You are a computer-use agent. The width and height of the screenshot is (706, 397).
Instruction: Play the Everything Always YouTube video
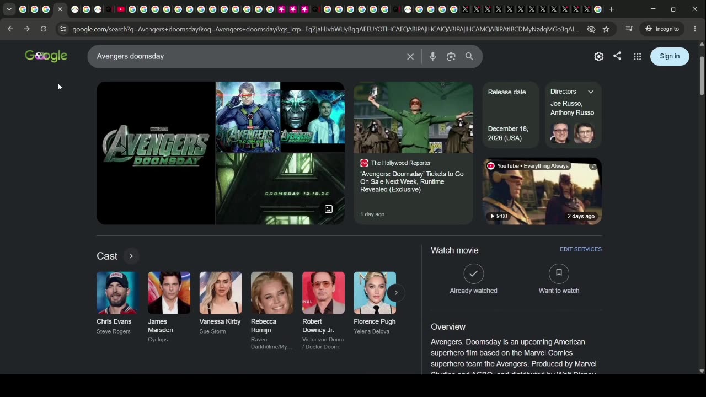(542, 191)
